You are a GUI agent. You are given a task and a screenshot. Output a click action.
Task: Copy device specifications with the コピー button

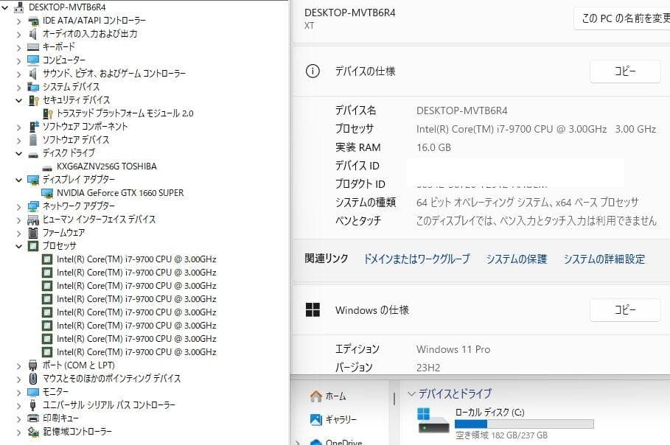pyautogui.click(x=624, y=71)
